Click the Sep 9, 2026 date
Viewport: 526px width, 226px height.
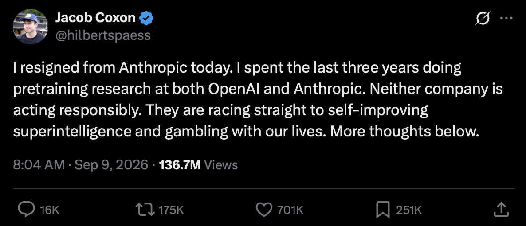[111, 165]
